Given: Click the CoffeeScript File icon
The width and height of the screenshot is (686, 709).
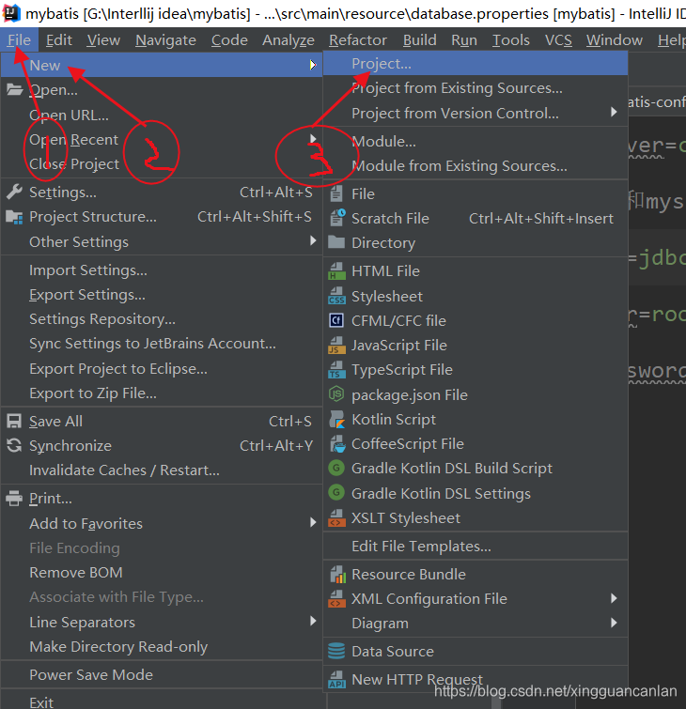Looking at the screenshot, I should pyautogui.click(x=337, y=444).
